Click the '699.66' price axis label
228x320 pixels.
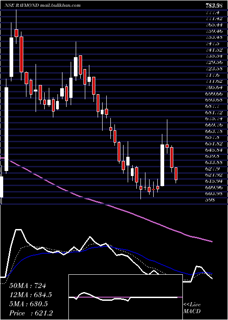pos(214,94)
